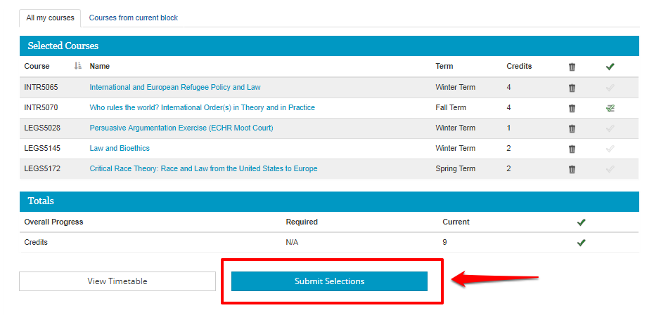Screen dimensions: 654x315
Task: Submit the course selections
Action: pos(329,281)
